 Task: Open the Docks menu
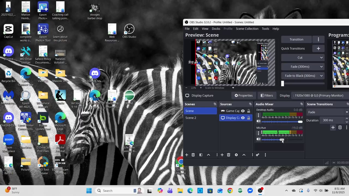[x=216, y=29]
